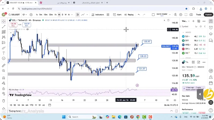
Task: Select the Text annotation tool
Action: point(3,53)
